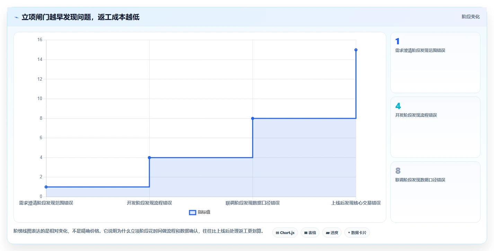Select the 数据卡片 chip
This screenshot has height=251, width=494.
357,233
